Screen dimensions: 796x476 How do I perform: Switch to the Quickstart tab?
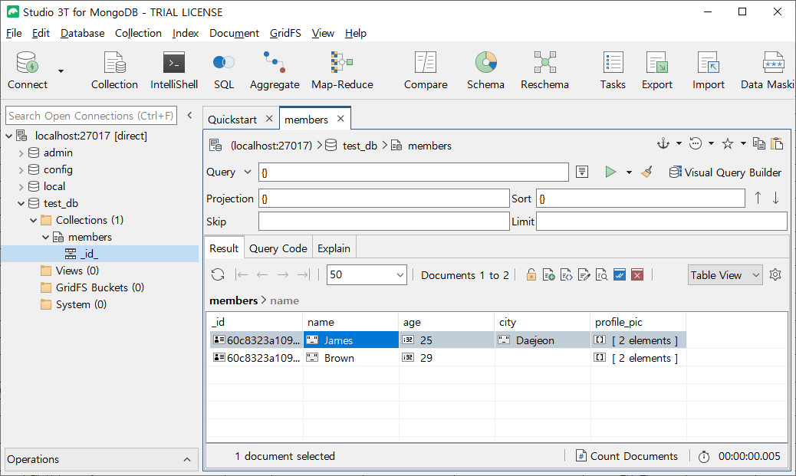click(x=232, y=120)
